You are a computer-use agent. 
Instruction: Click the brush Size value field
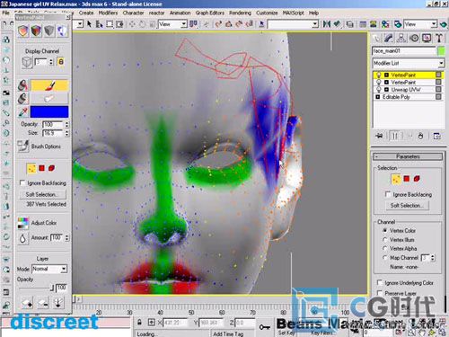click(x=53, y=133)
